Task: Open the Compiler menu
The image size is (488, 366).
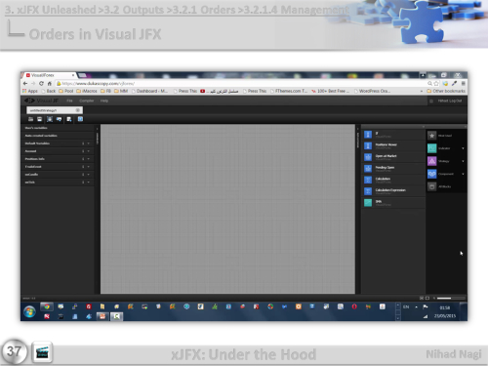Action: pyautogui.click(x=87, y=101)
